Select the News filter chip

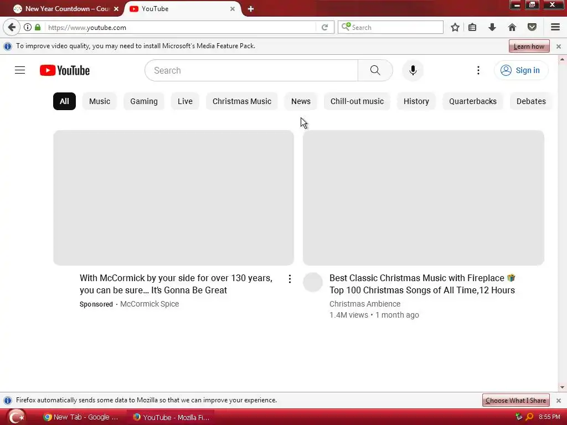(x=301, y=101)
